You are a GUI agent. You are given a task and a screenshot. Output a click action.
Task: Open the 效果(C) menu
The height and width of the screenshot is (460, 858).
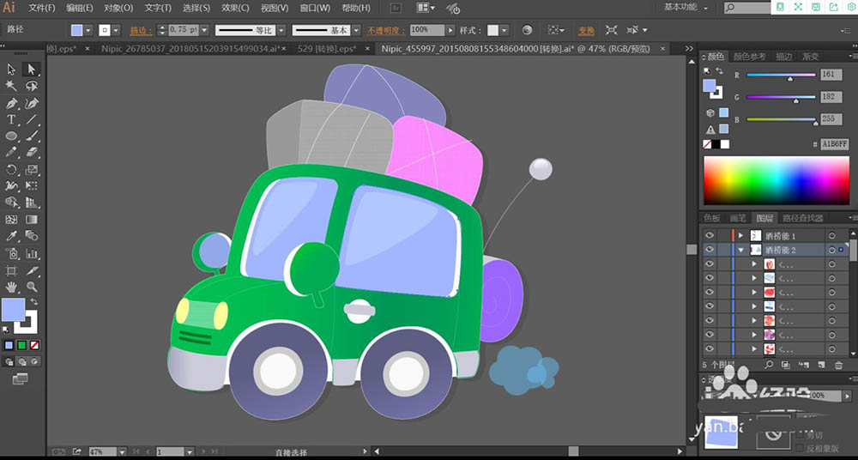235,9
